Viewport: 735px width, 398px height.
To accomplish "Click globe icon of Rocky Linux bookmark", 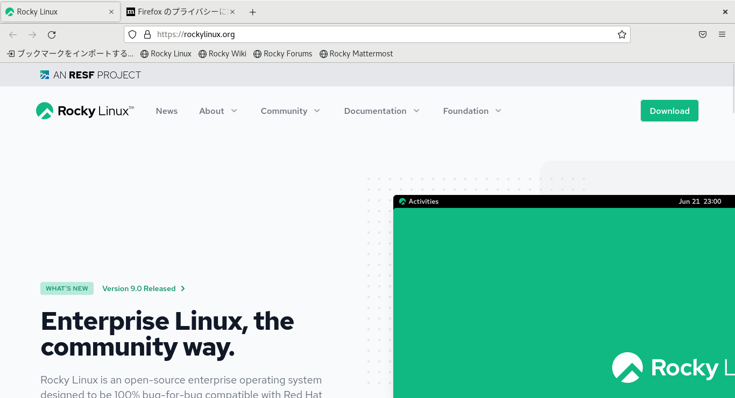I will click(144, 54).
